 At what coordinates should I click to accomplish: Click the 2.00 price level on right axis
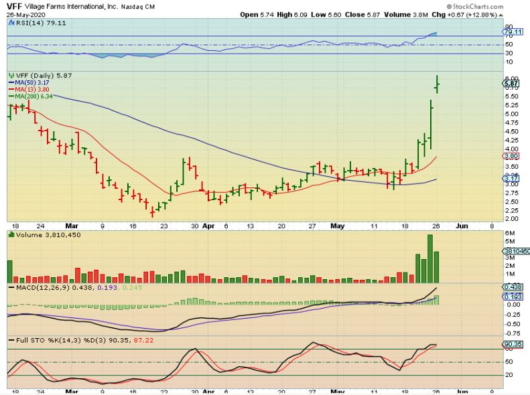(512, 219)
